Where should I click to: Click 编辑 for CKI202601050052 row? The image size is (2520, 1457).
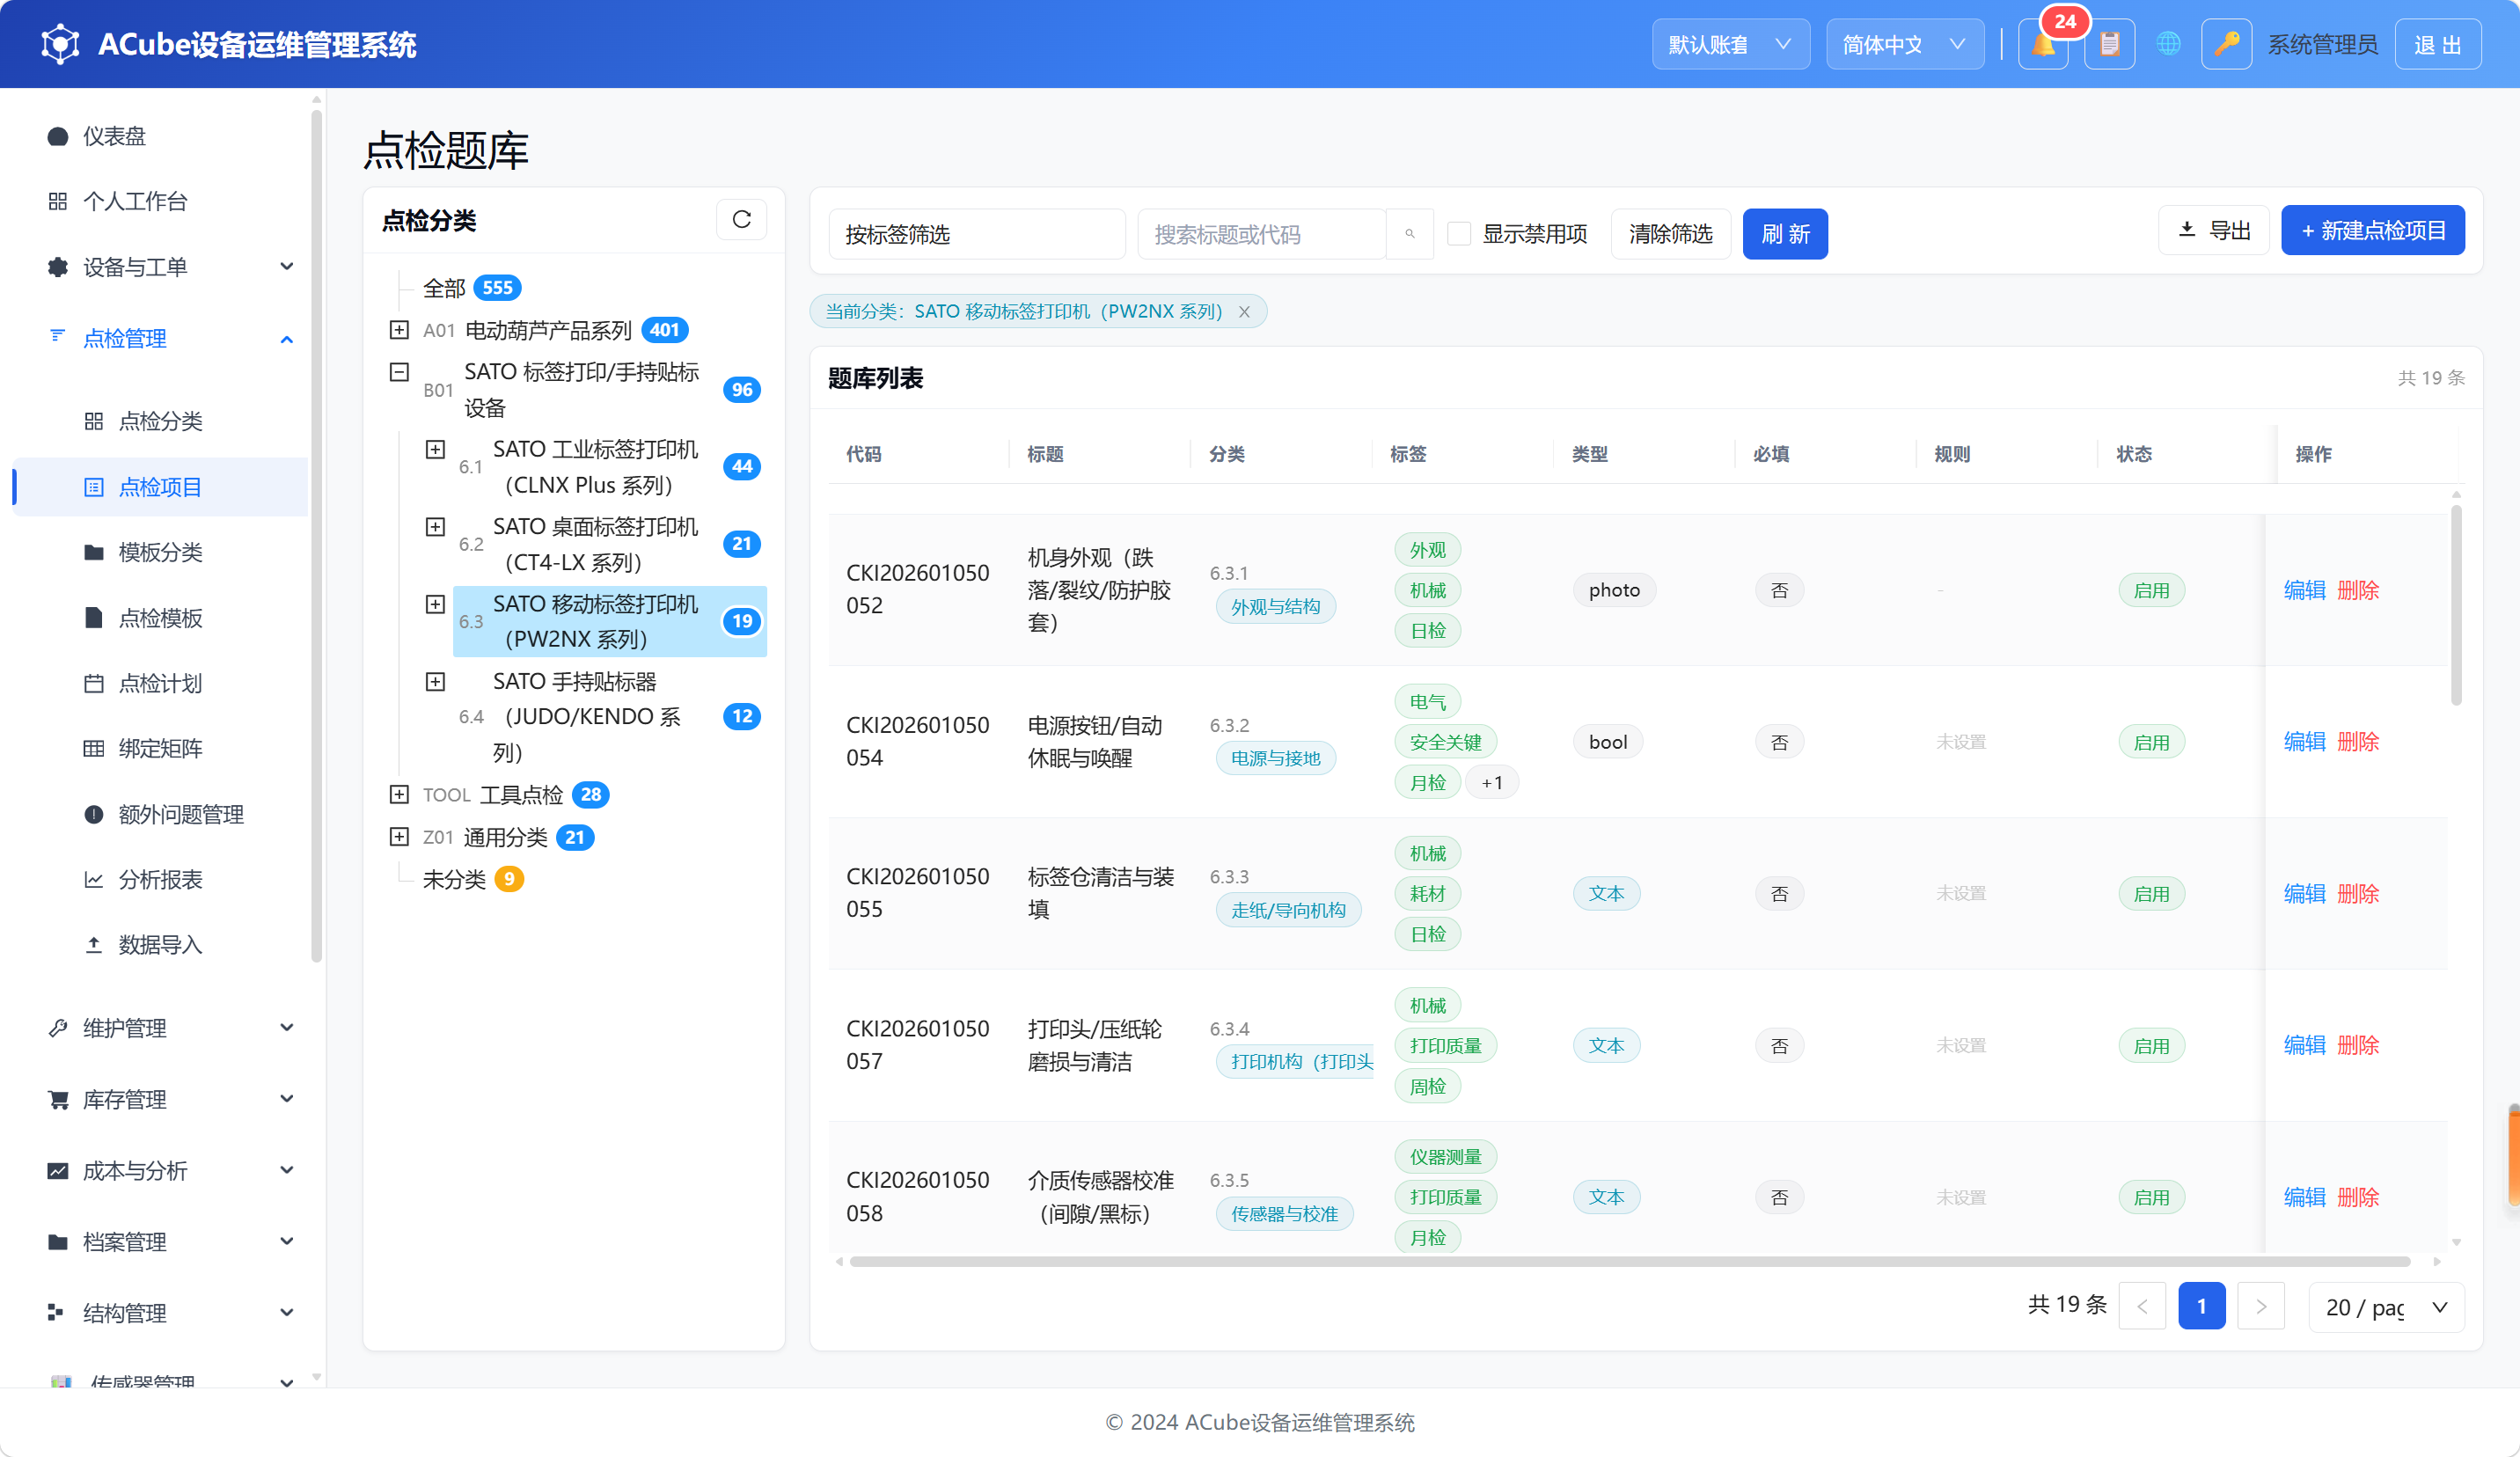(2304, 590)
